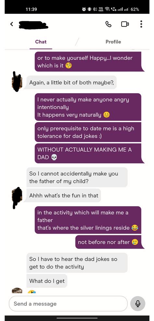Tap the "WITHOUT ACTUALLY MAKING ME A DAD" message
Viewport: 154px width, 321px height.
pos(88,153)
